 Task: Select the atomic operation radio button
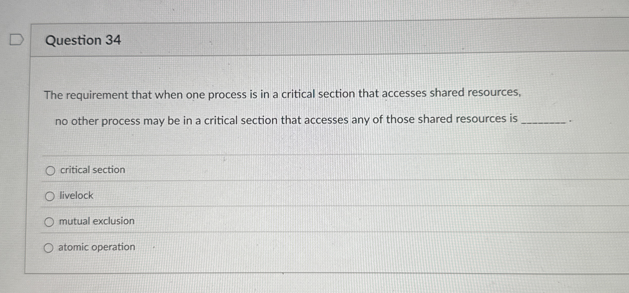point(49,247)
